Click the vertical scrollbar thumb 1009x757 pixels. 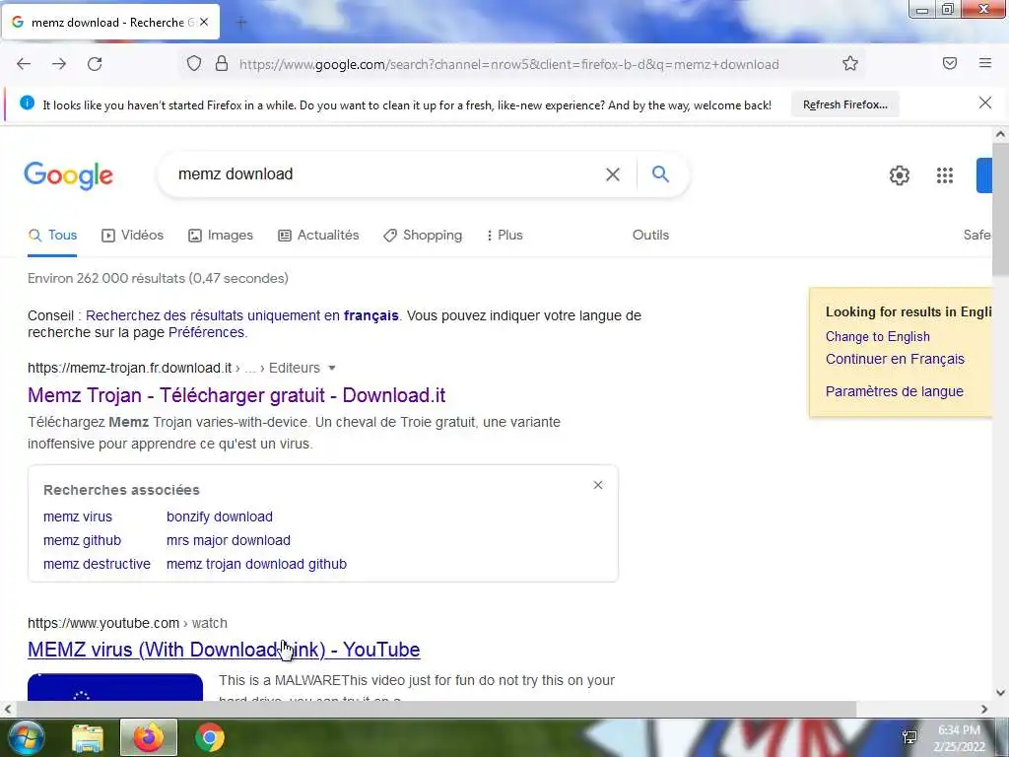pos(1001,209)
